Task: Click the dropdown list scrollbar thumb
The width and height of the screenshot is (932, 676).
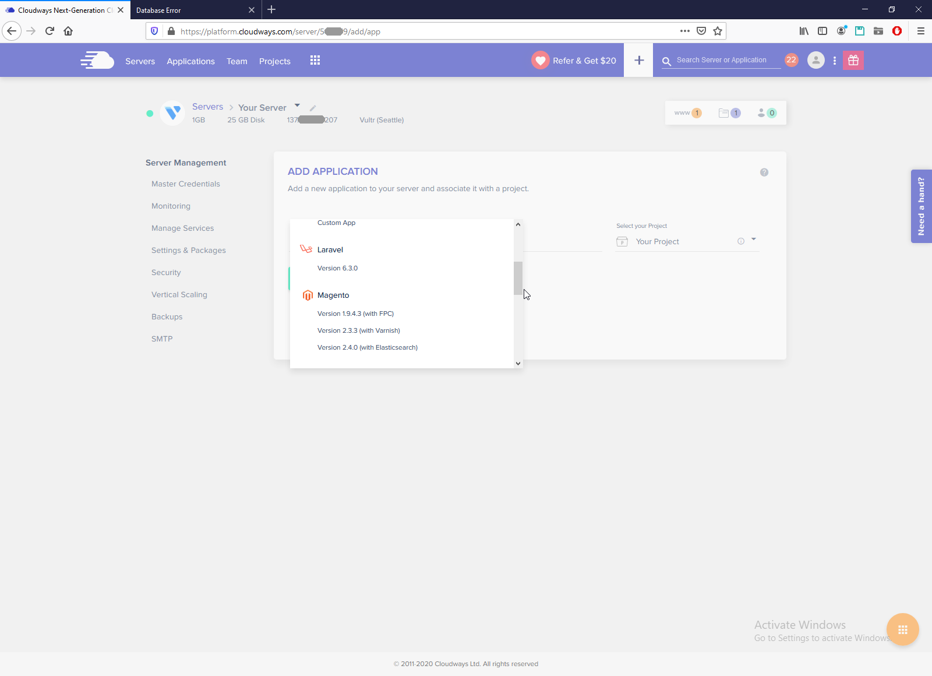Action: point(518,279)
